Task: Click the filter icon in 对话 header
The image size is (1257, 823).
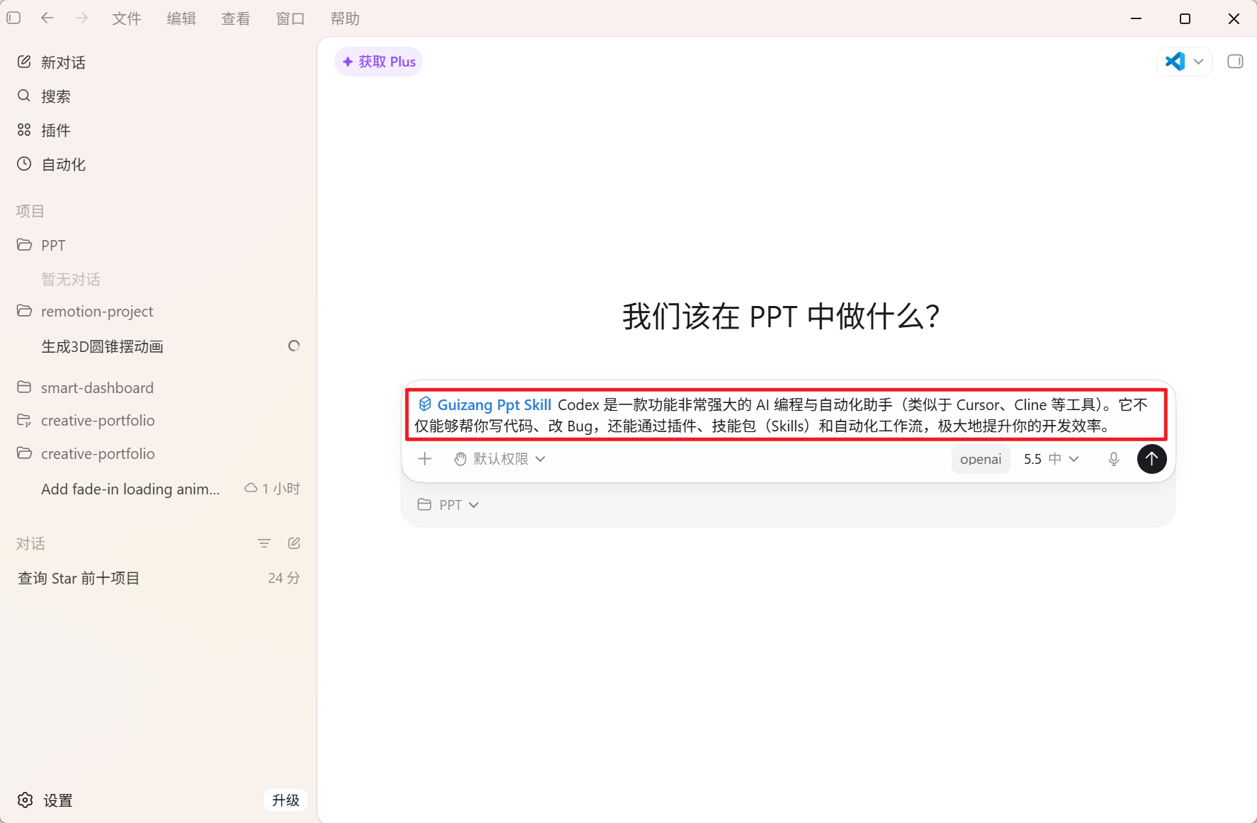Action: point(264,543)
